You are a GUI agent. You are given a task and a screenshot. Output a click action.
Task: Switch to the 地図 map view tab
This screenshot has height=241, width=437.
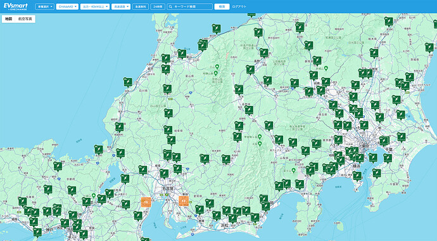point(9,19)
